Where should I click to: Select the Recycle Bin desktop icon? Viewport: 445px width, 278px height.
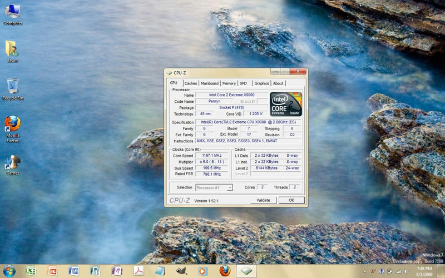pyautogui.click(x=13, y=90)
